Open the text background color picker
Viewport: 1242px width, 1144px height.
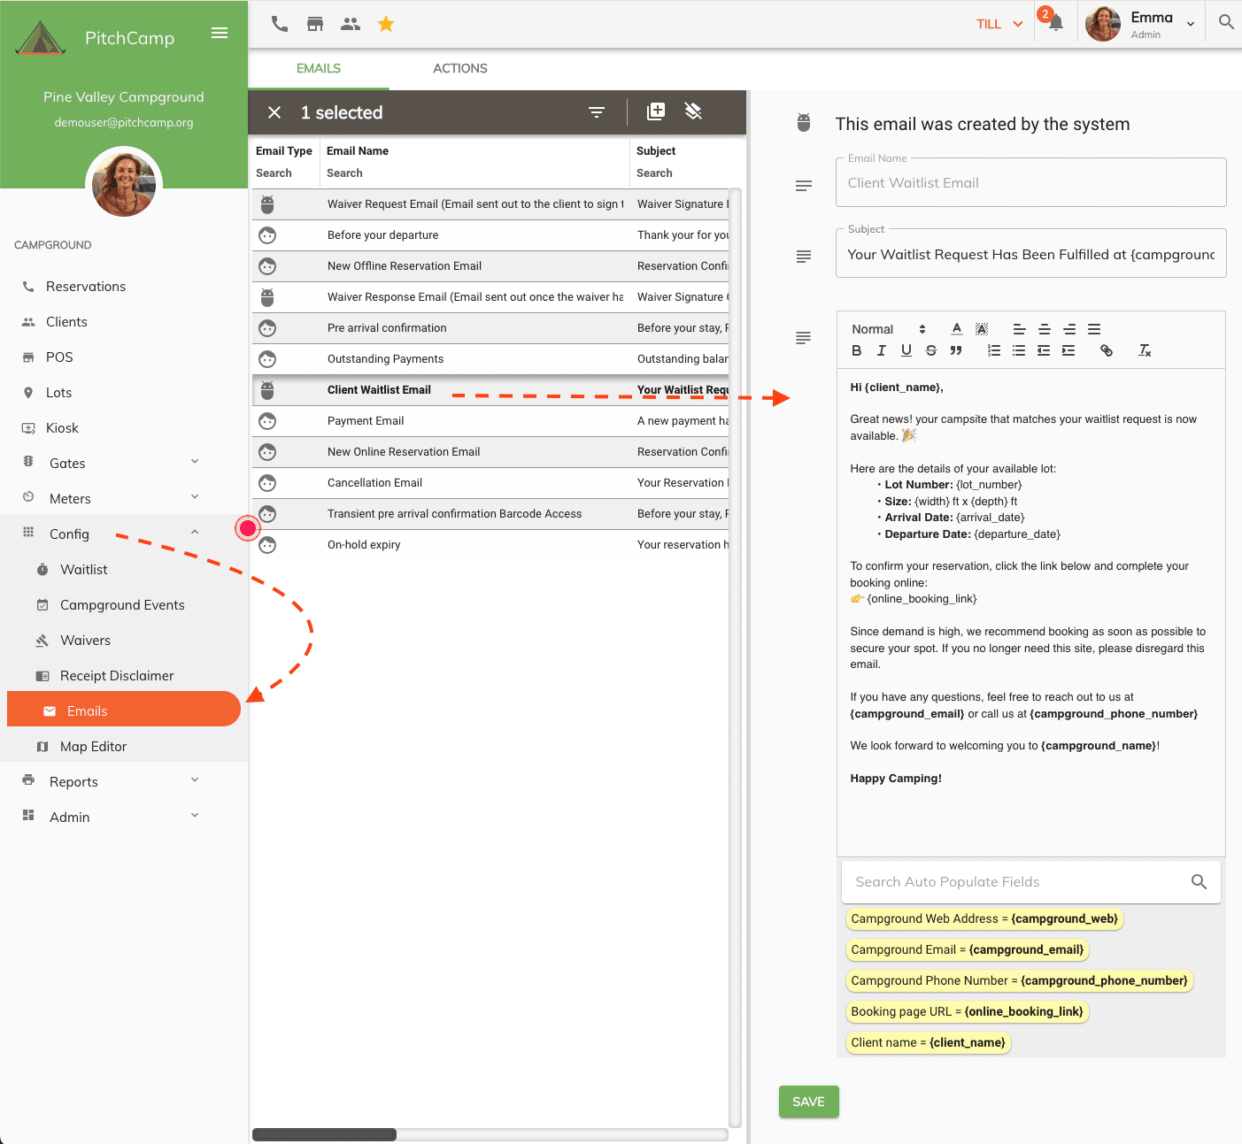point(981,328)
